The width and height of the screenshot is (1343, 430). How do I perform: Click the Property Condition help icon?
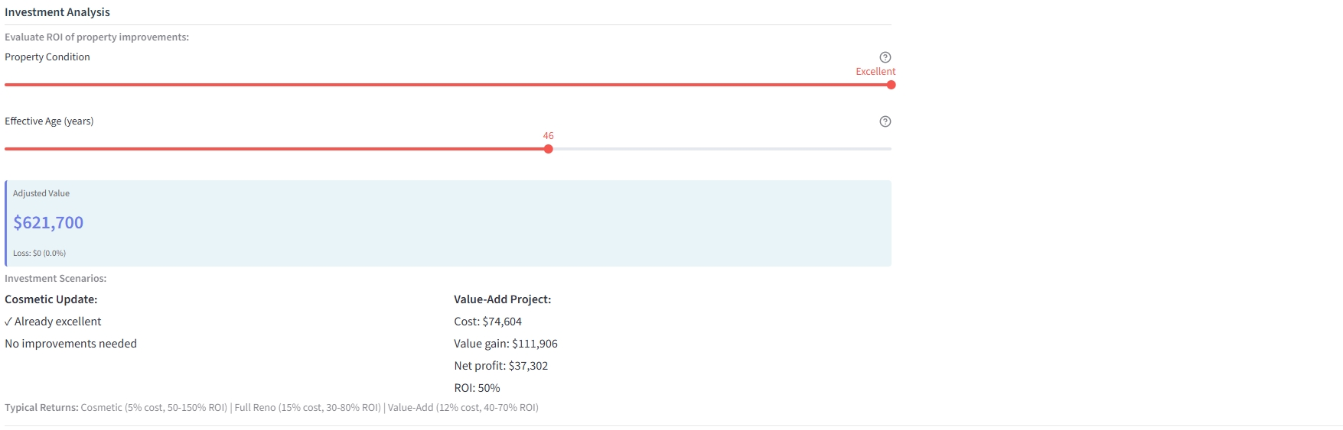[885, 57]
